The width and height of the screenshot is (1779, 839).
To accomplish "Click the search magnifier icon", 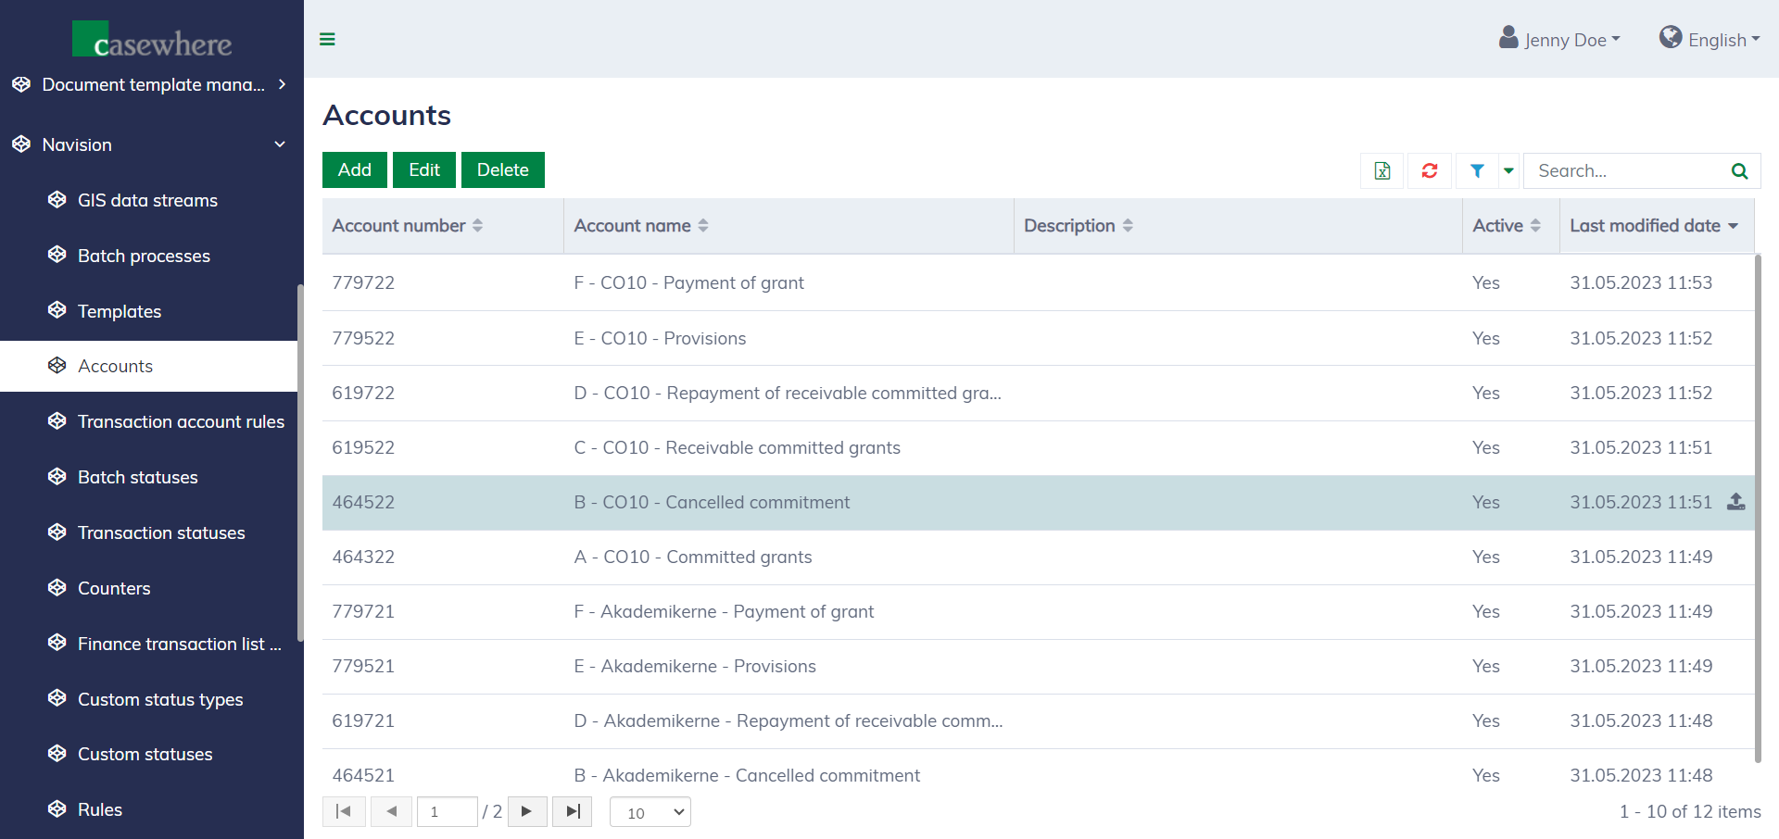I will pos(1739,170).
